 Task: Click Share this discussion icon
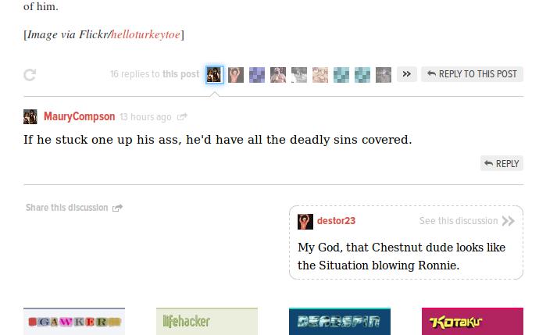tap(117, 208)
